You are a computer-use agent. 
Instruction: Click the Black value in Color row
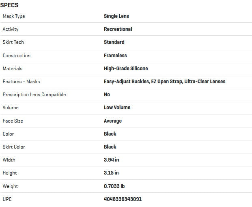tap(110, 134)
